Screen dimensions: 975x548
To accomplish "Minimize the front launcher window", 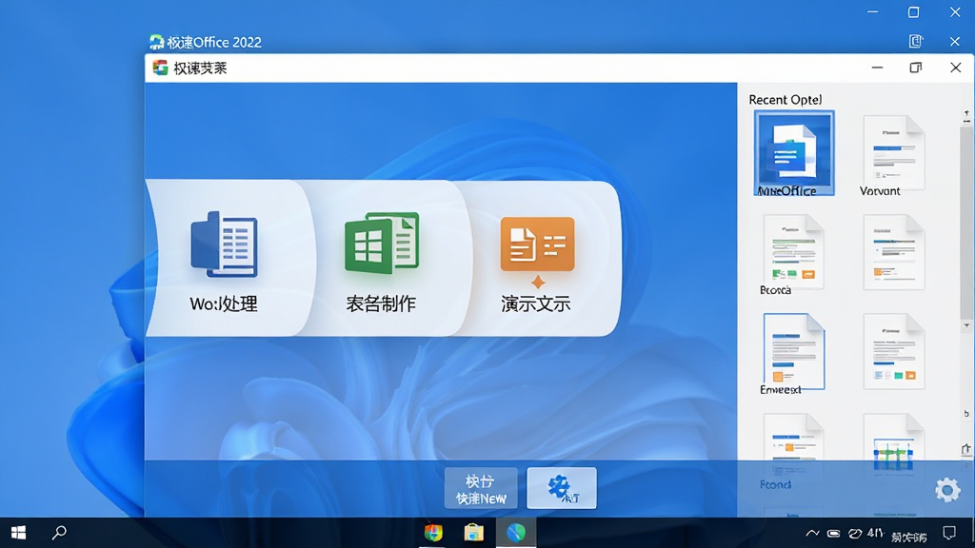I will (877, 68).
